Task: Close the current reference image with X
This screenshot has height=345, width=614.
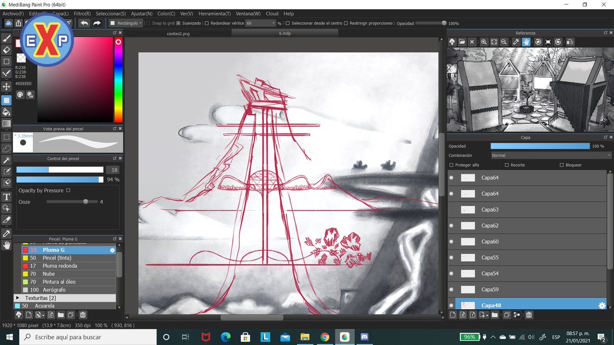Action: [472, 42]
